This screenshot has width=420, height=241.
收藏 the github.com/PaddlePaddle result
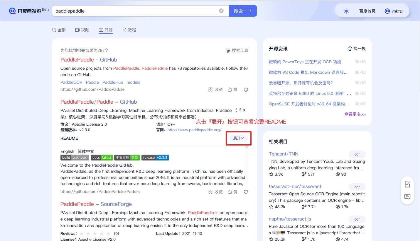(x=215, y=90)
